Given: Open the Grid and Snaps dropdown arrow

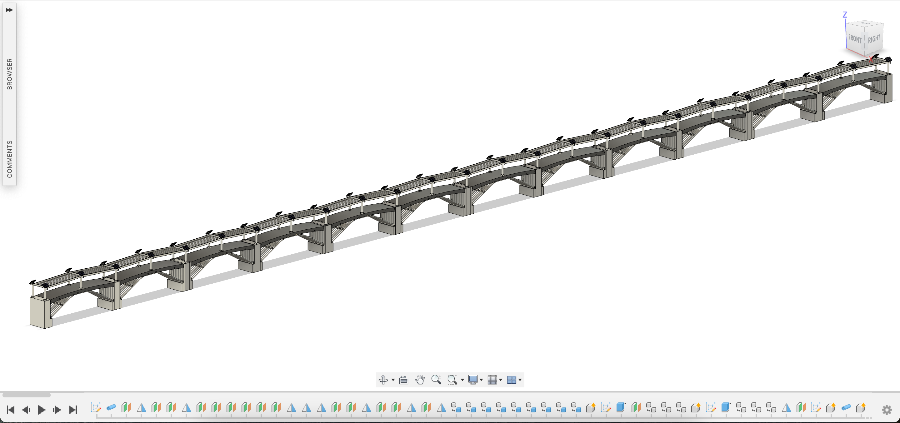Looking at the screenshot, I should click(501, 380).
